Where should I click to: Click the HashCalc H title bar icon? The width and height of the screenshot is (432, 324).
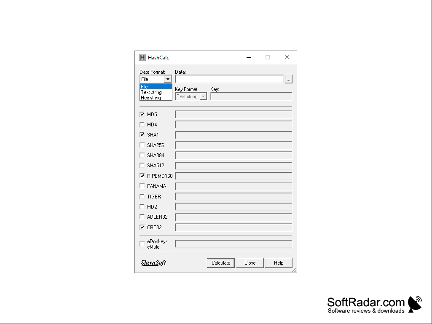click(x=142, y=57)
